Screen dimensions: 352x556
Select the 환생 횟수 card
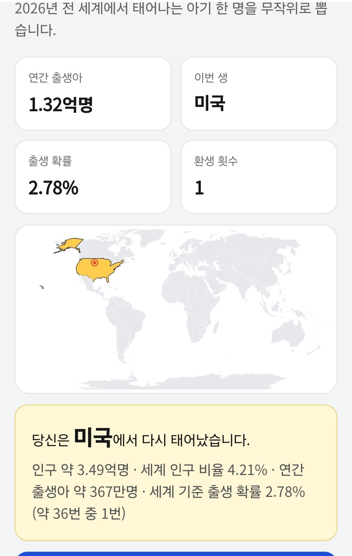click(259, 177)
